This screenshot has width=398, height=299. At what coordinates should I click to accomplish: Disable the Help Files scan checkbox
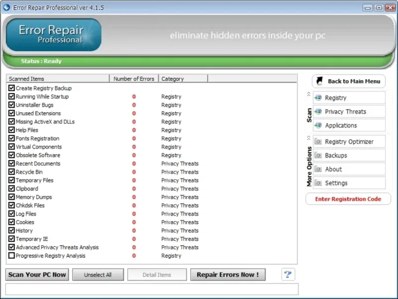(11, 130)
